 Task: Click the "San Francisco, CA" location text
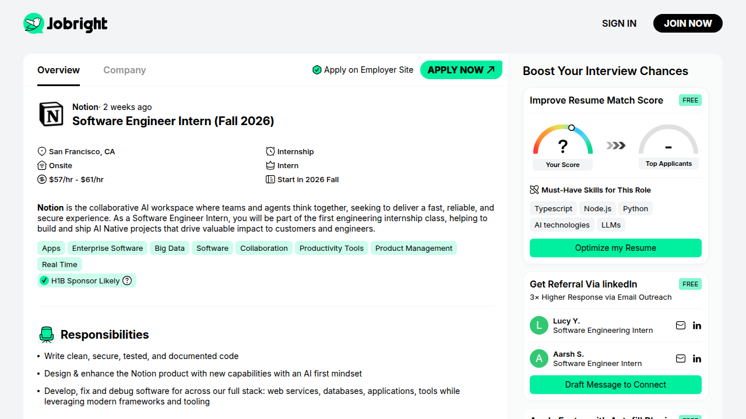(x=82, y=151)
